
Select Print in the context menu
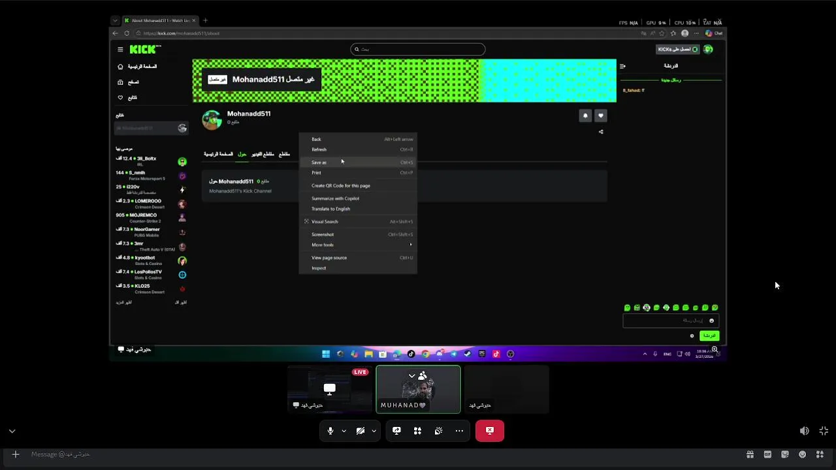(x=358, y=173)
